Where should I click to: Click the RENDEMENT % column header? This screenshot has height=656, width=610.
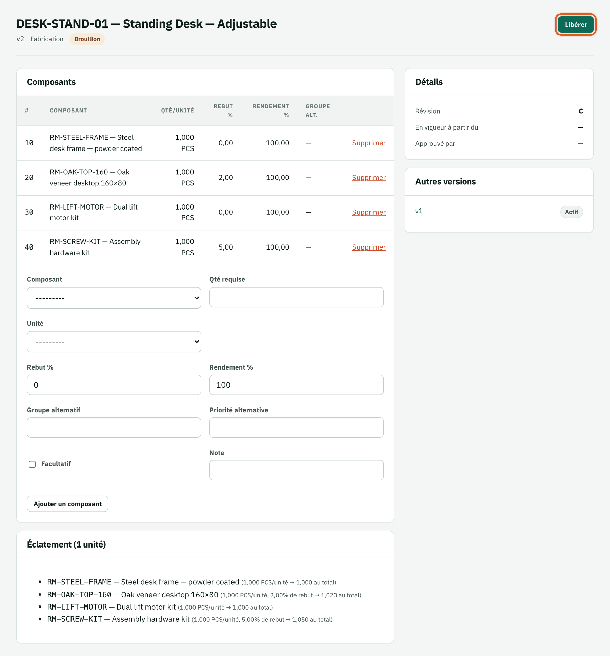click(271, 111)
